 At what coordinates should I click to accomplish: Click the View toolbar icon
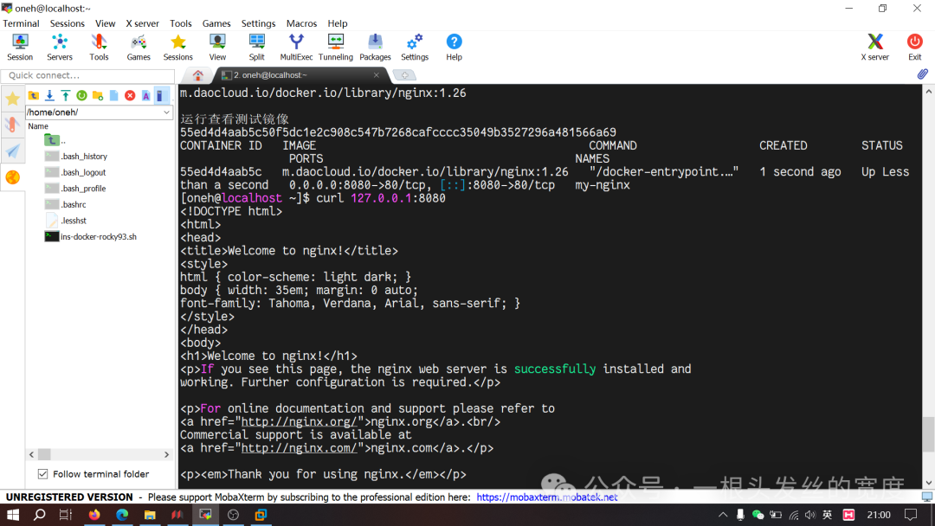point(217,47)
